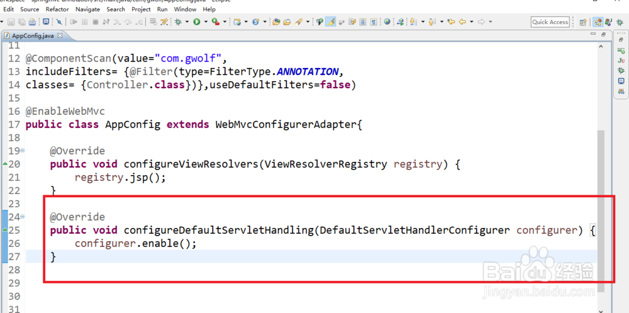Launch Debug with the bug icon
The width and height of the screenshot is (629, 313).
(178, 22)
